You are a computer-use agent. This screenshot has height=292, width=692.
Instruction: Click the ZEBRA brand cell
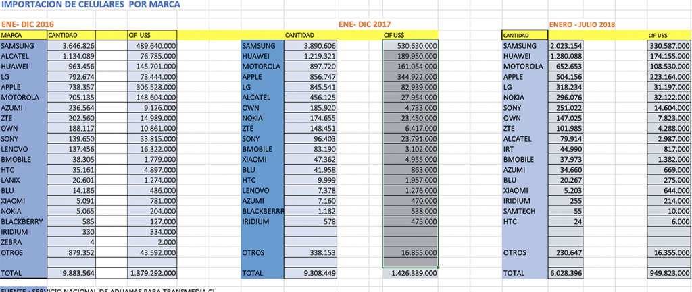click(x=24, y=242)
